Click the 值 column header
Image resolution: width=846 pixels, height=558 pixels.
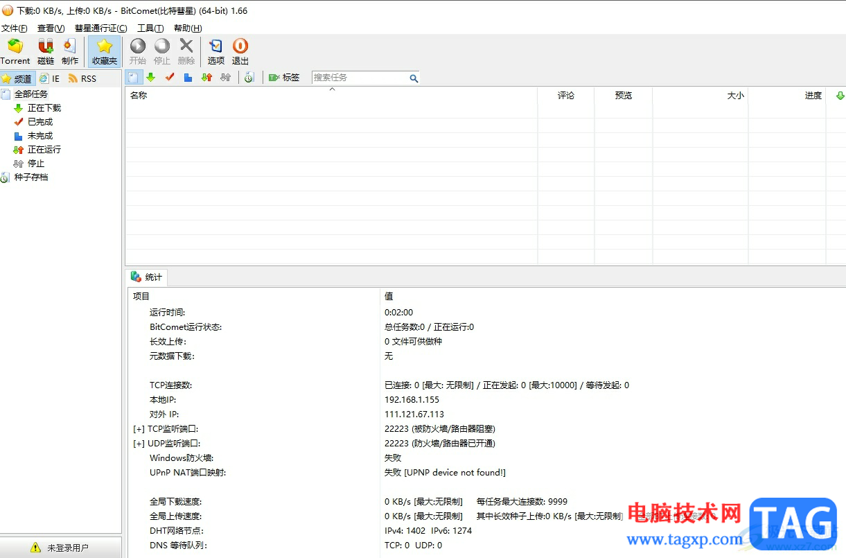click(613, 296)
